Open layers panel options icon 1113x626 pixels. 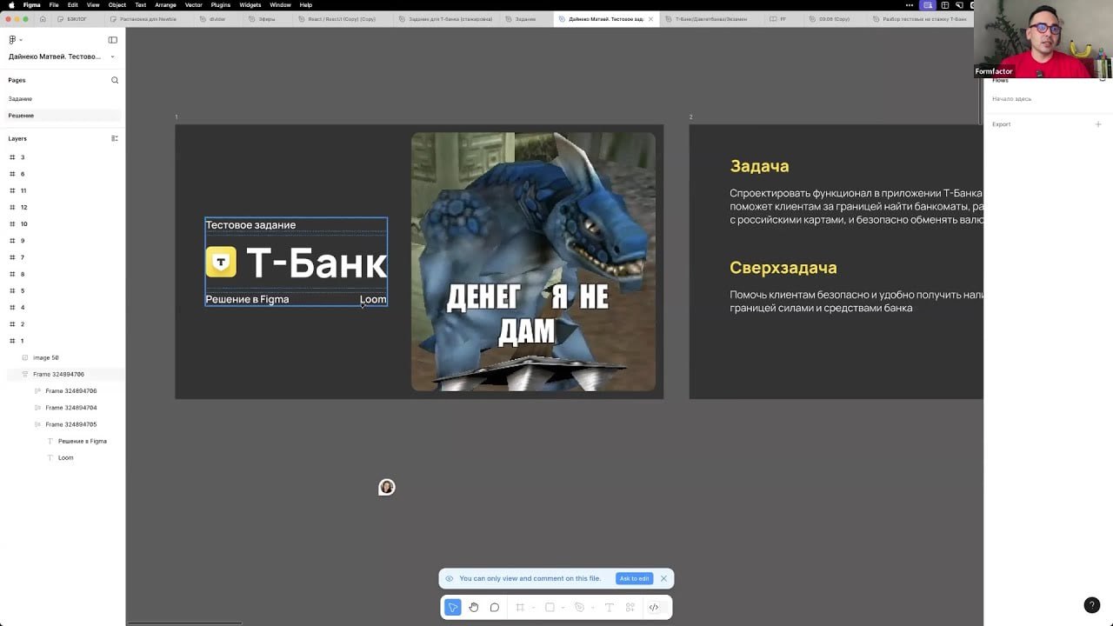[114, 138]
